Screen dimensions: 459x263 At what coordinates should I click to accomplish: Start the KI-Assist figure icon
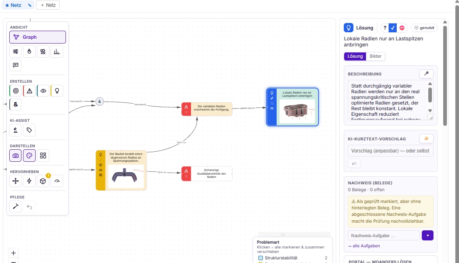[15, 130]
